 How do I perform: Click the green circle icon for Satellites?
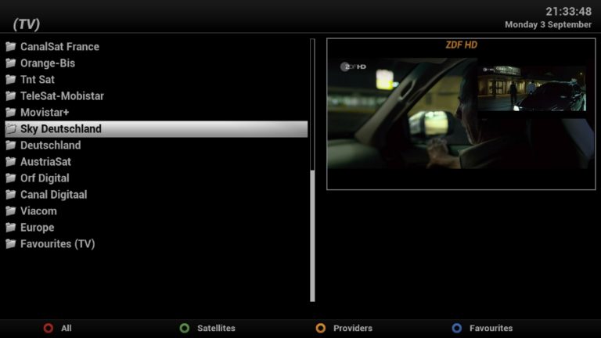pyautogui.click(x=185, y=329)
